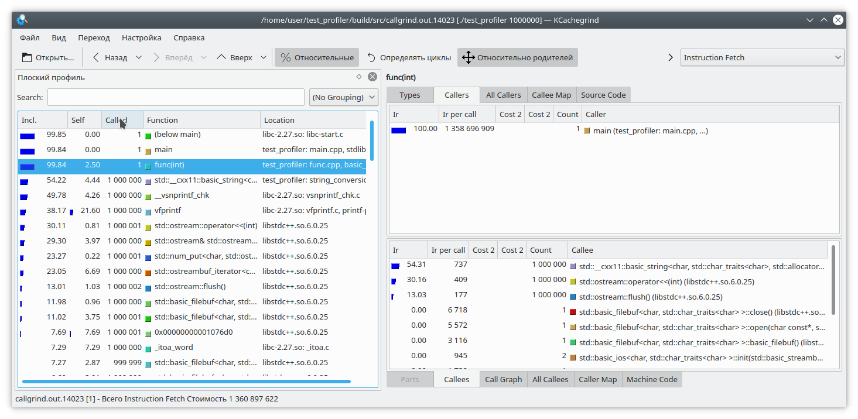Viewport: 858px width, 419px height.
Task: Switch to the Call Graph tab
Action: click(x=503, y=379)
